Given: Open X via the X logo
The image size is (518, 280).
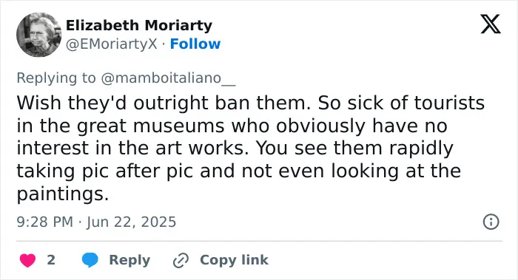Looking at the screenshot, I should 491,24.
